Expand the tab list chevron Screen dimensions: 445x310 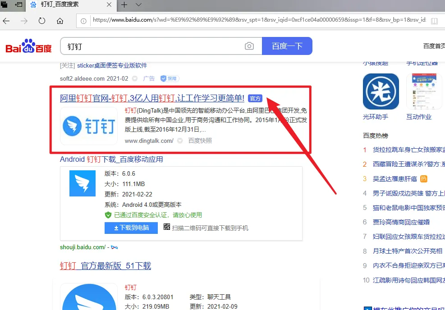[x=138, y=5]
